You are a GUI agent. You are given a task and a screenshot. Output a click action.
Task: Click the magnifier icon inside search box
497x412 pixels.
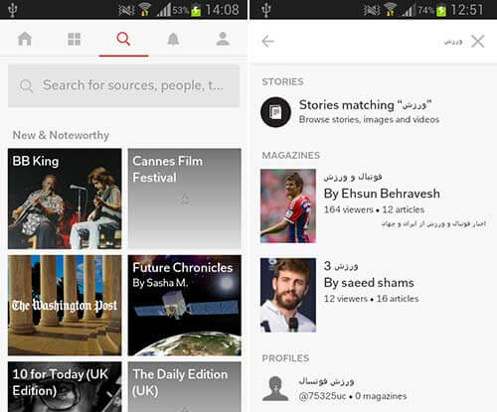coord(26,85)
